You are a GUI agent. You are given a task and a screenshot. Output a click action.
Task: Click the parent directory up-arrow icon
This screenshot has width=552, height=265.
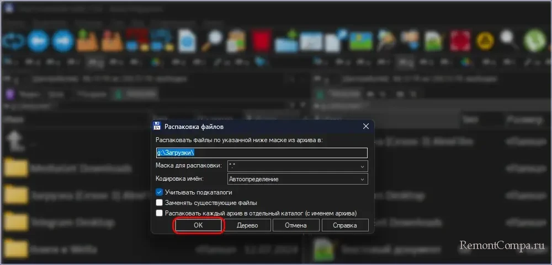[x=15, y=141]
